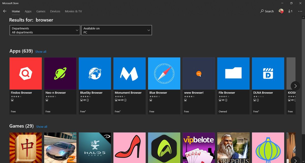
Task: Show all Apps results
Action: click(x=41, y=51)
